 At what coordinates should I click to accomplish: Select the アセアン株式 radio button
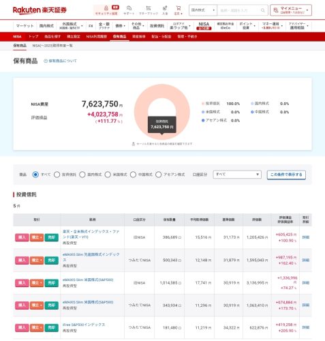159,175
